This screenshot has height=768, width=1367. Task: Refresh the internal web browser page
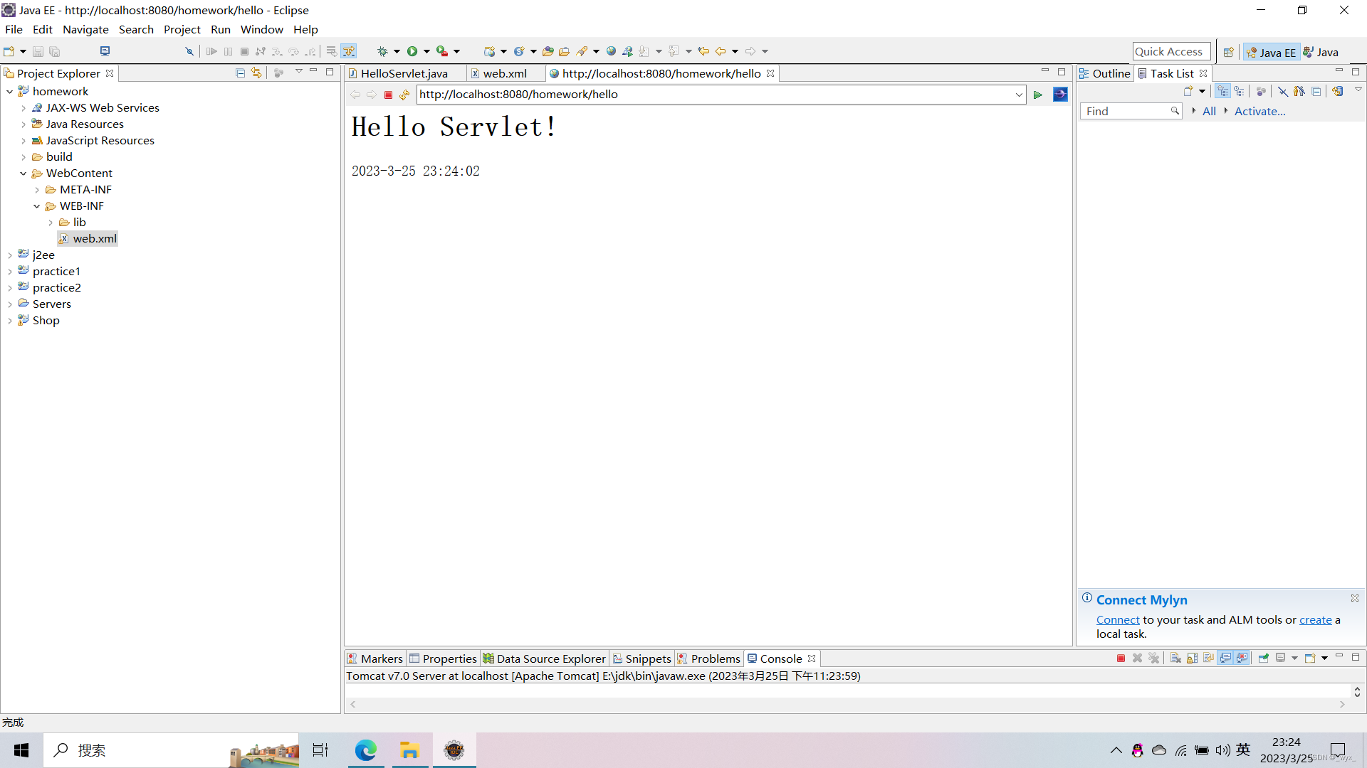point(404,95)
